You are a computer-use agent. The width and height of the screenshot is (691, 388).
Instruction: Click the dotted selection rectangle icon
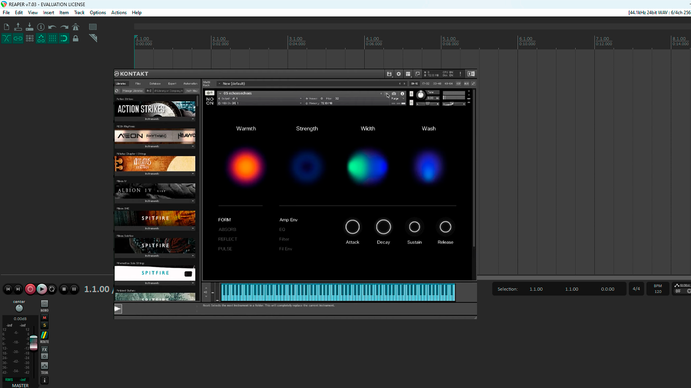(93, 27)
